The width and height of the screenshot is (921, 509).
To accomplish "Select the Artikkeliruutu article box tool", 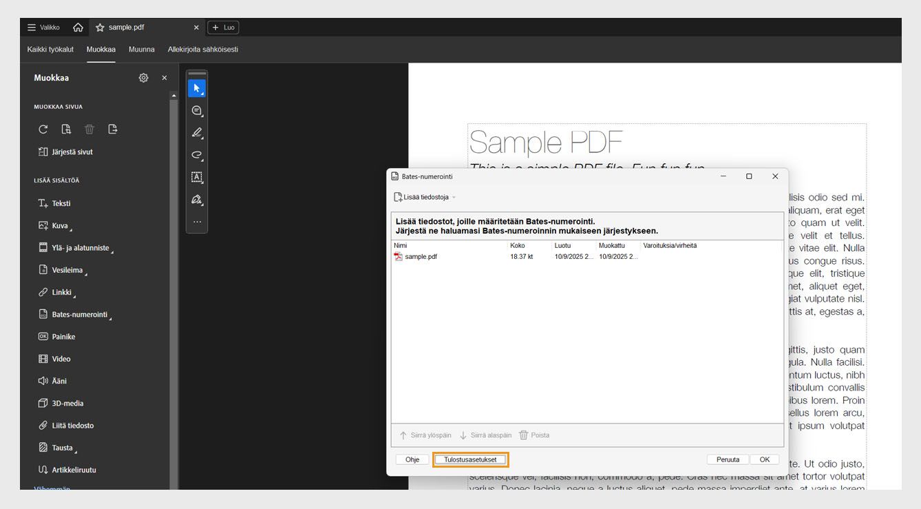I will [x=67, y=470].
